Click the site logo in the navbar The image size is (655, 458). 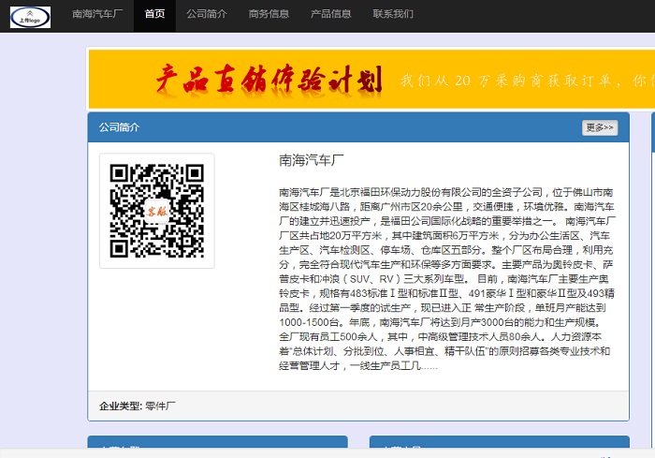pyautogui.click(x=31, y=15)
